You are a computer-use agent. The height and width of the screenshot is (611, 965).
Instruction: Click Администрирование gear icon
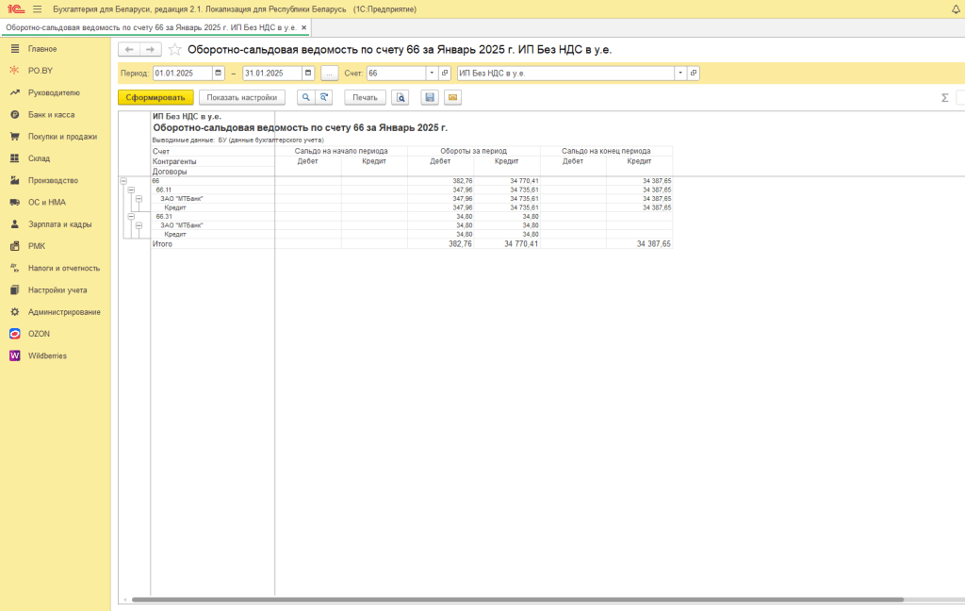(15, 312)
